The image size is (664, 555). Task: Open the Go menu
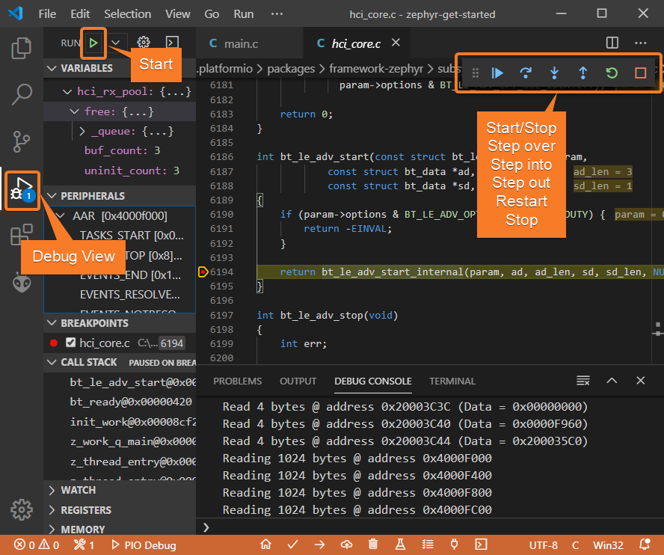click(x=212, y=14)
